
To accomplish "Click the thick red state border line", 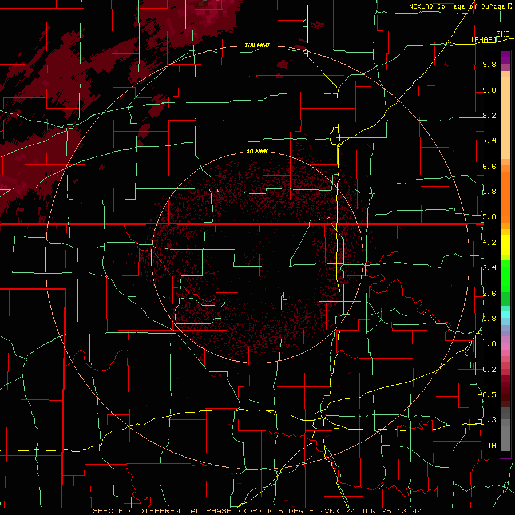I will 241,224.
